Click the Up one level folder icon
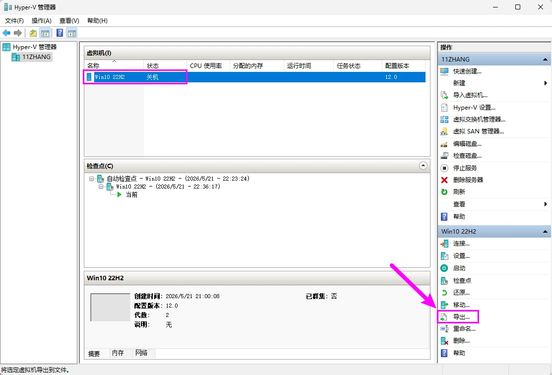 (x=33, y=33)
